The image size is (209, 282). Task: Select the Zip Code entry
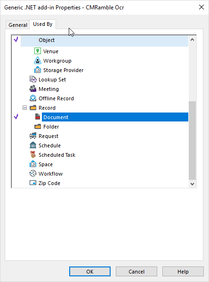point(49,183)
